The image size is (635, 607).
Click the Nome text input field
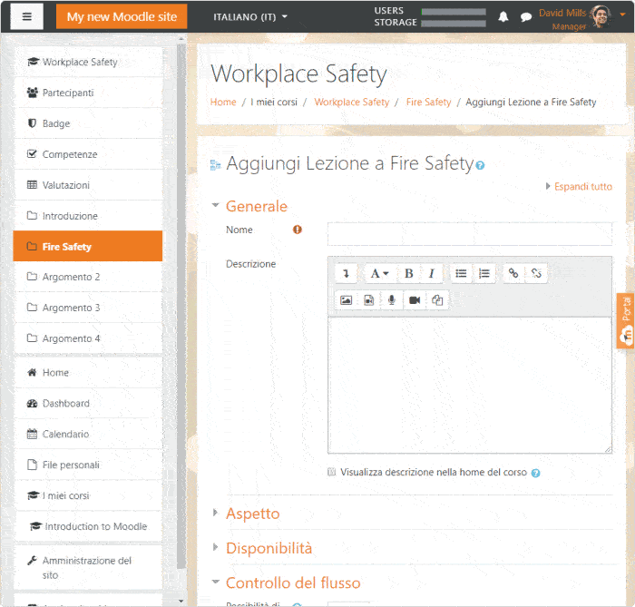(x=469, y=234)
